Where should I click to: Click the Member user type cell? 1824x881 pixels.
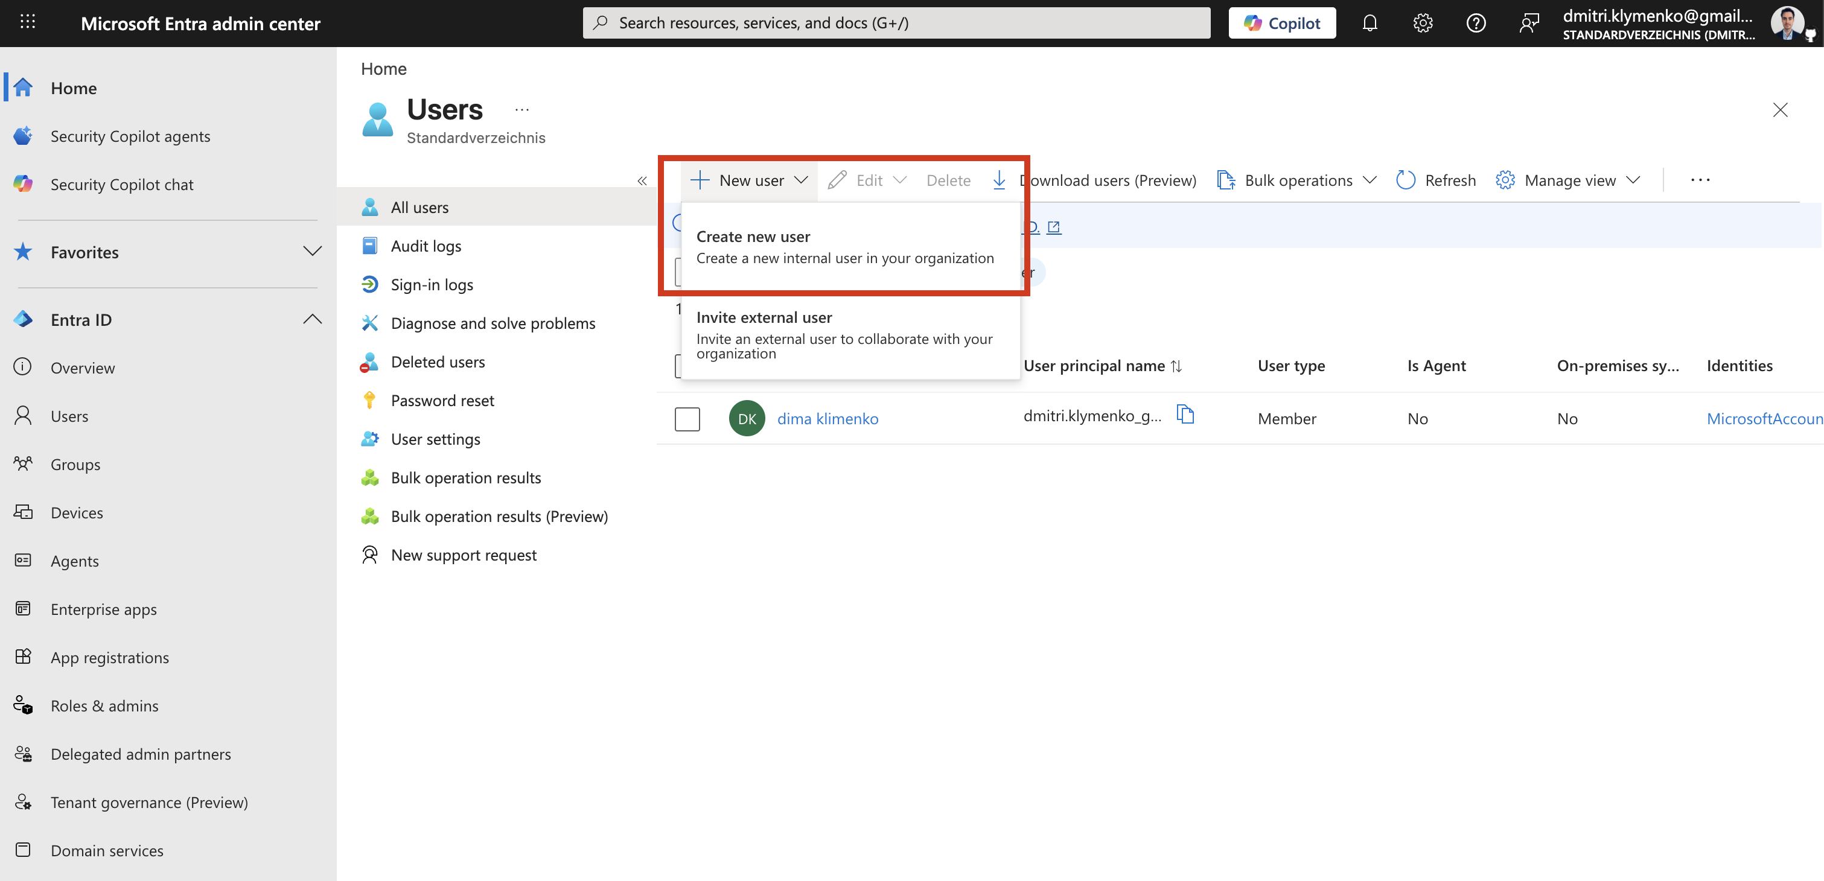click(x=1287, y=418)
